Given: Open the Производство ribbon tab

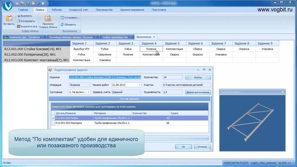Looking at the screenshot, I should [104, 10].
